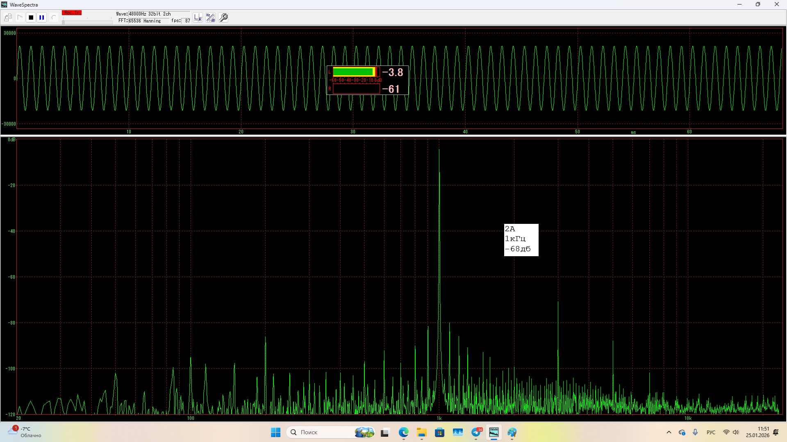The height and width of the screenshot is (442, 787).
Task: Click the red Rec. In. indicator
Action: click(72, 13)
